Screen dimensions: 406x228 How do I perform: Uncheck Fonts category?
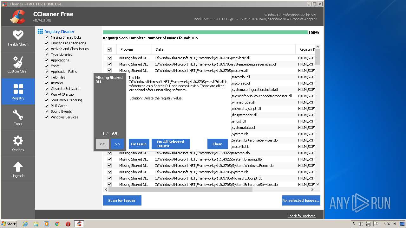[47, 66]
